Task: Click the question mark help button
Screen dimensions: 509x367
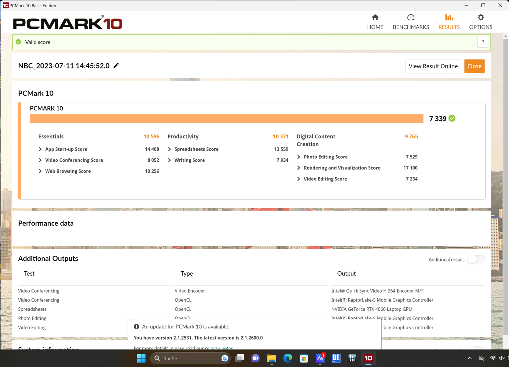Action: click(x=483, y=42)
